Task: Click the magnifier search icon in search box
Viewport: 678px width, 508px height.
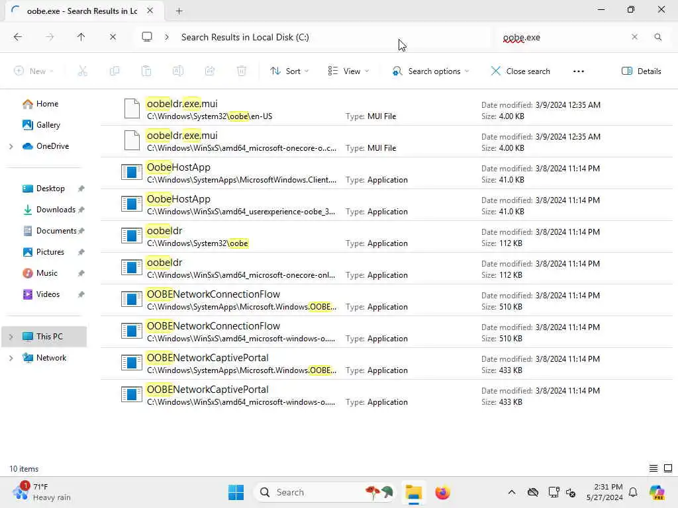Action: [657, 37]
